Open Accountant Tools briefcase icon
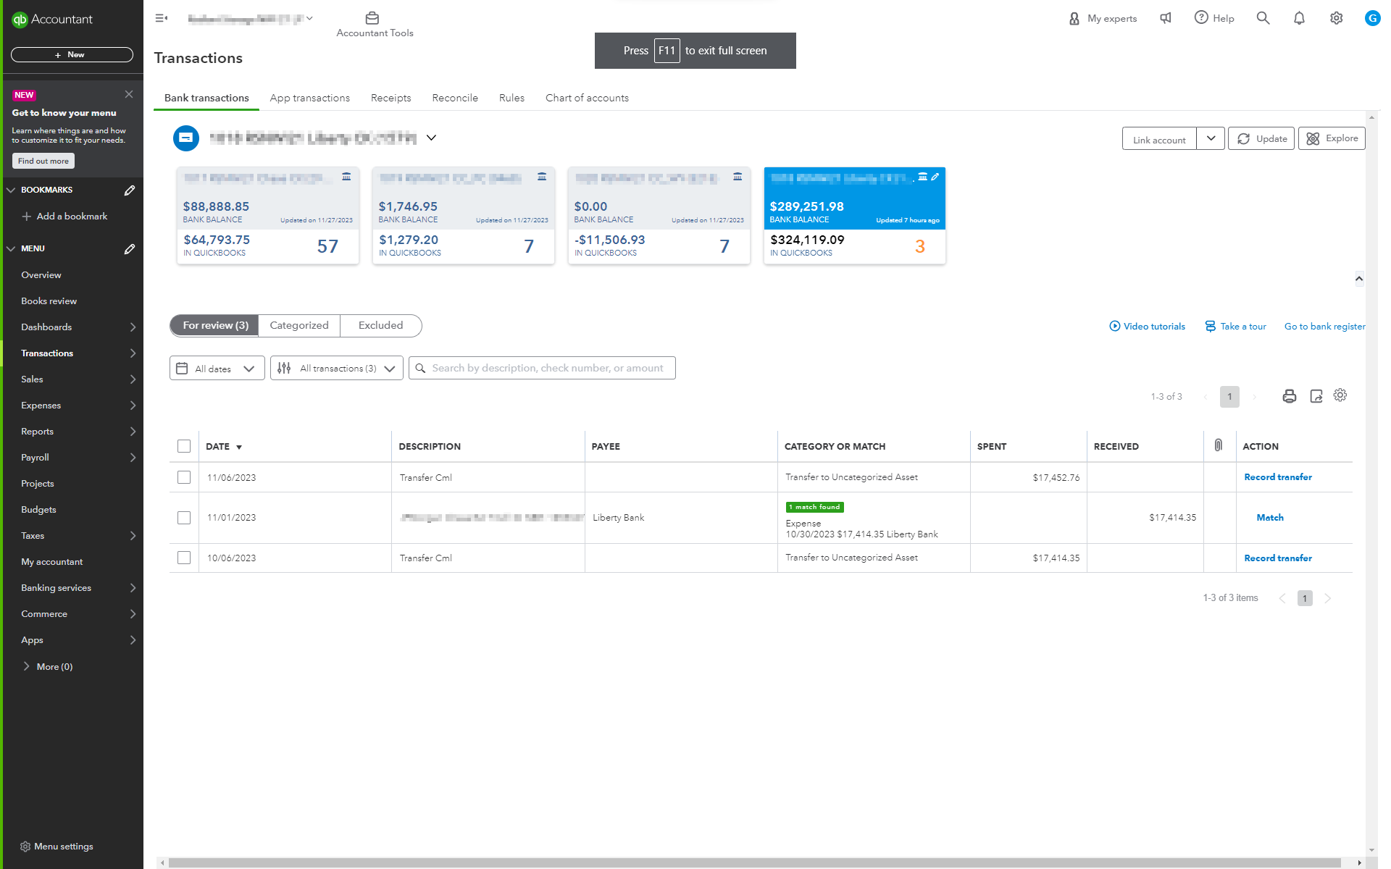Viewport: 1391px width, 869px height. pyautogui.click(x=372, y=18)
